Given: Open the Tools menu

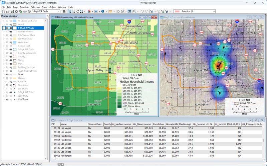Looking at the screenshot, I should [x=44, y=7].
